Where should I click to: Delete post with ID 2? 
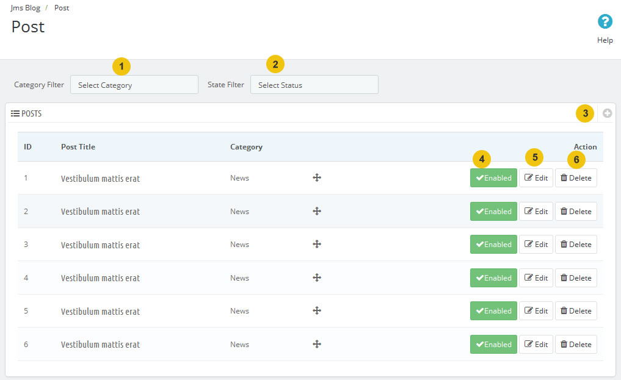(x=576, y=211)
